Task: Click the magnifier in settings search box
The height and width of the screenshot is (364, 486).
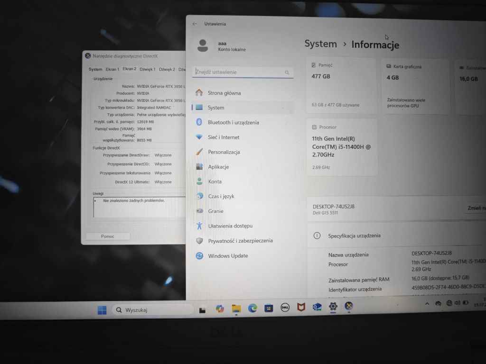Action: 287,73
